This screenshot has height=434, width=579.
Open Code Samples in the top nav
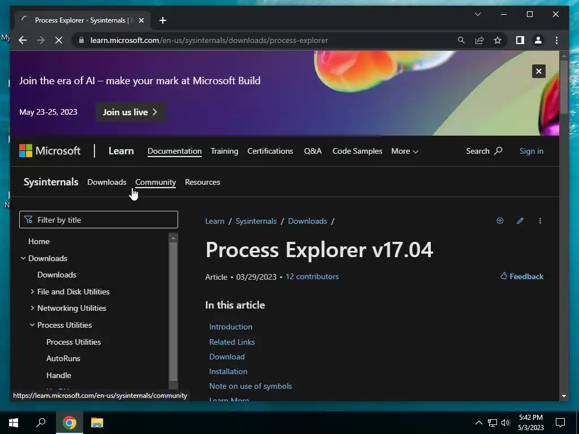coord(357,151)
